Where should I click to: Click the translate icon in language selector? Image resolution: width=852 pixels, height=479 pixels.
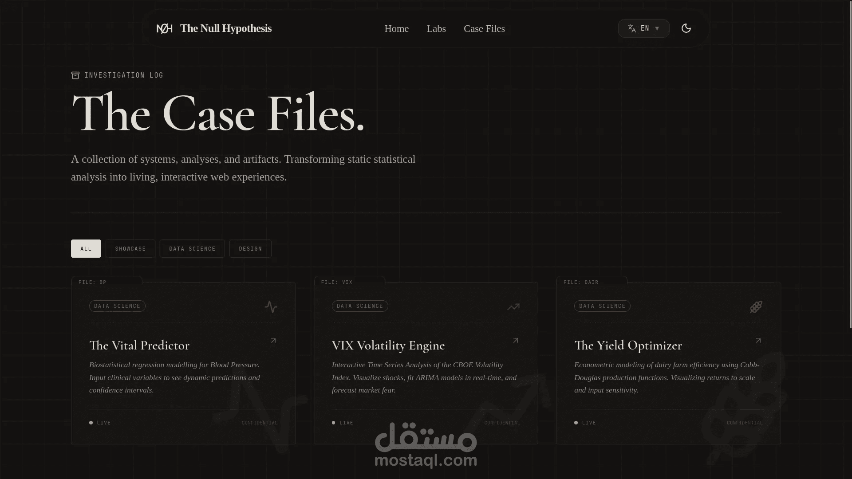632,28
